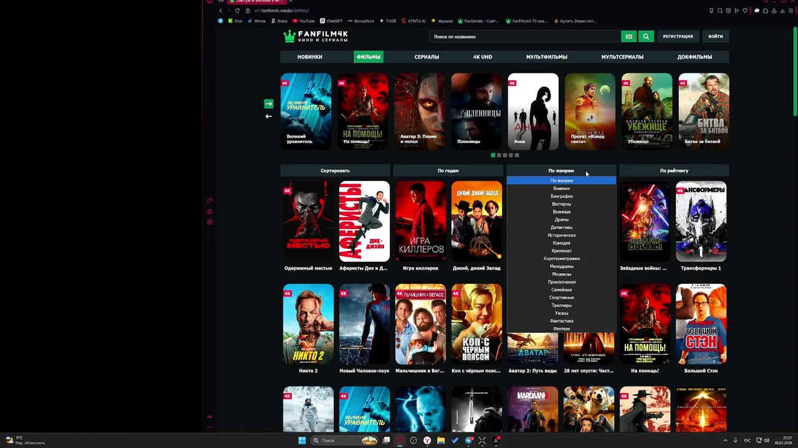Click the green right arrow carousel button
Screen dimensions: 798x448
coord(269,104)
